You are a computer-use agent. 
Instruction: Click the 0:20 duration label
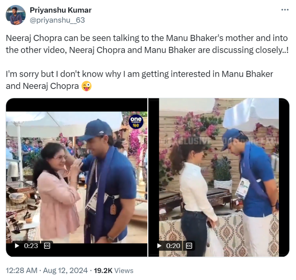pyautogui.click(x=173, y=246)
